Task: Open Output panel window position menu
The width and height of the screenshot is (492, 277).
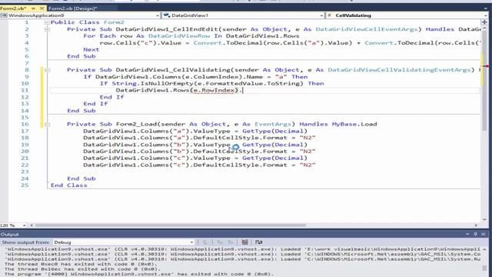Action: (467, 234)
